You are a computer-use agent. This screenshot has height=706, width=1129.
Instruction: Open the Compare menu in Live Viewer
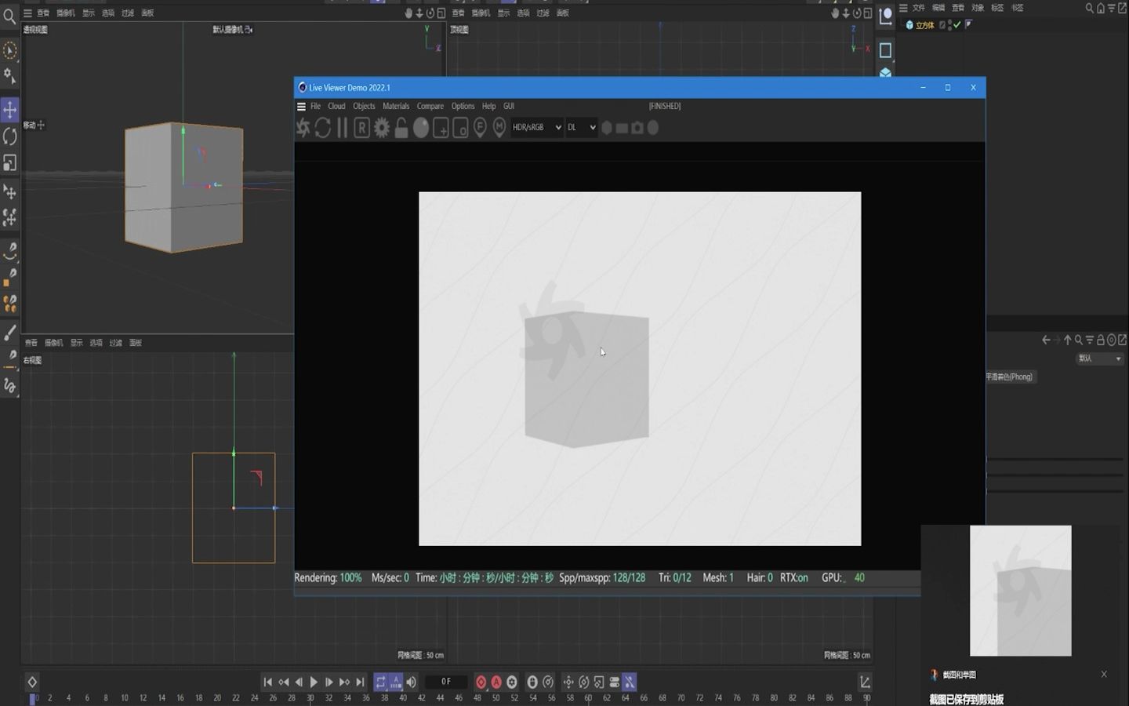tap(430, 107)
